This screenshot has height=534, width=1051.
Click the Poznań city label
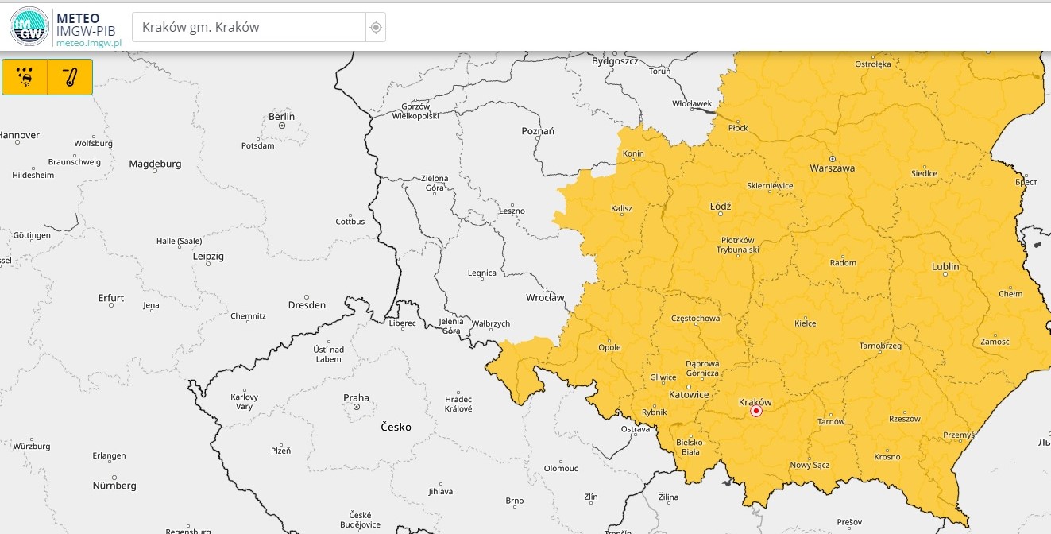(537, 130)
